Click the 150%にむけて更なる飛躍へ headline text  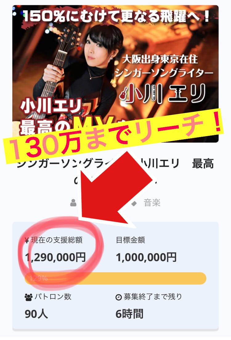[116, 17]
